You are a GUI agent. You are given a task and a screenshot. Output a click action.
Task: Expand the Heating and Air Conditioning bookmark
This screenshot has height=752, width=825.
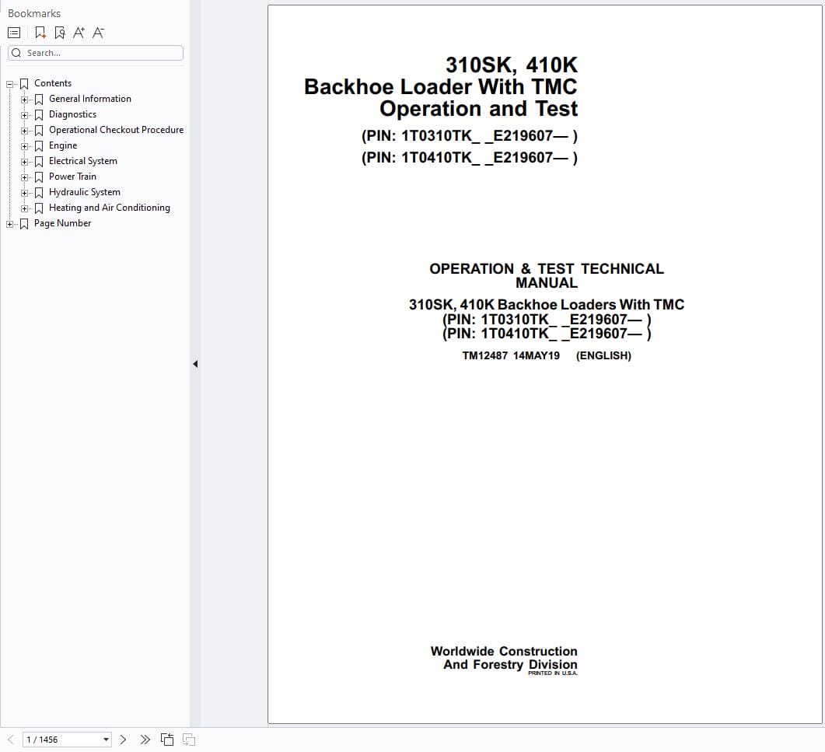point(24,208)
